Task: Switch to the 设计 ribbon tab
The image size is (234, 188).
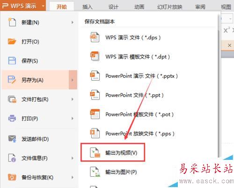Action: tap(113, 7)
